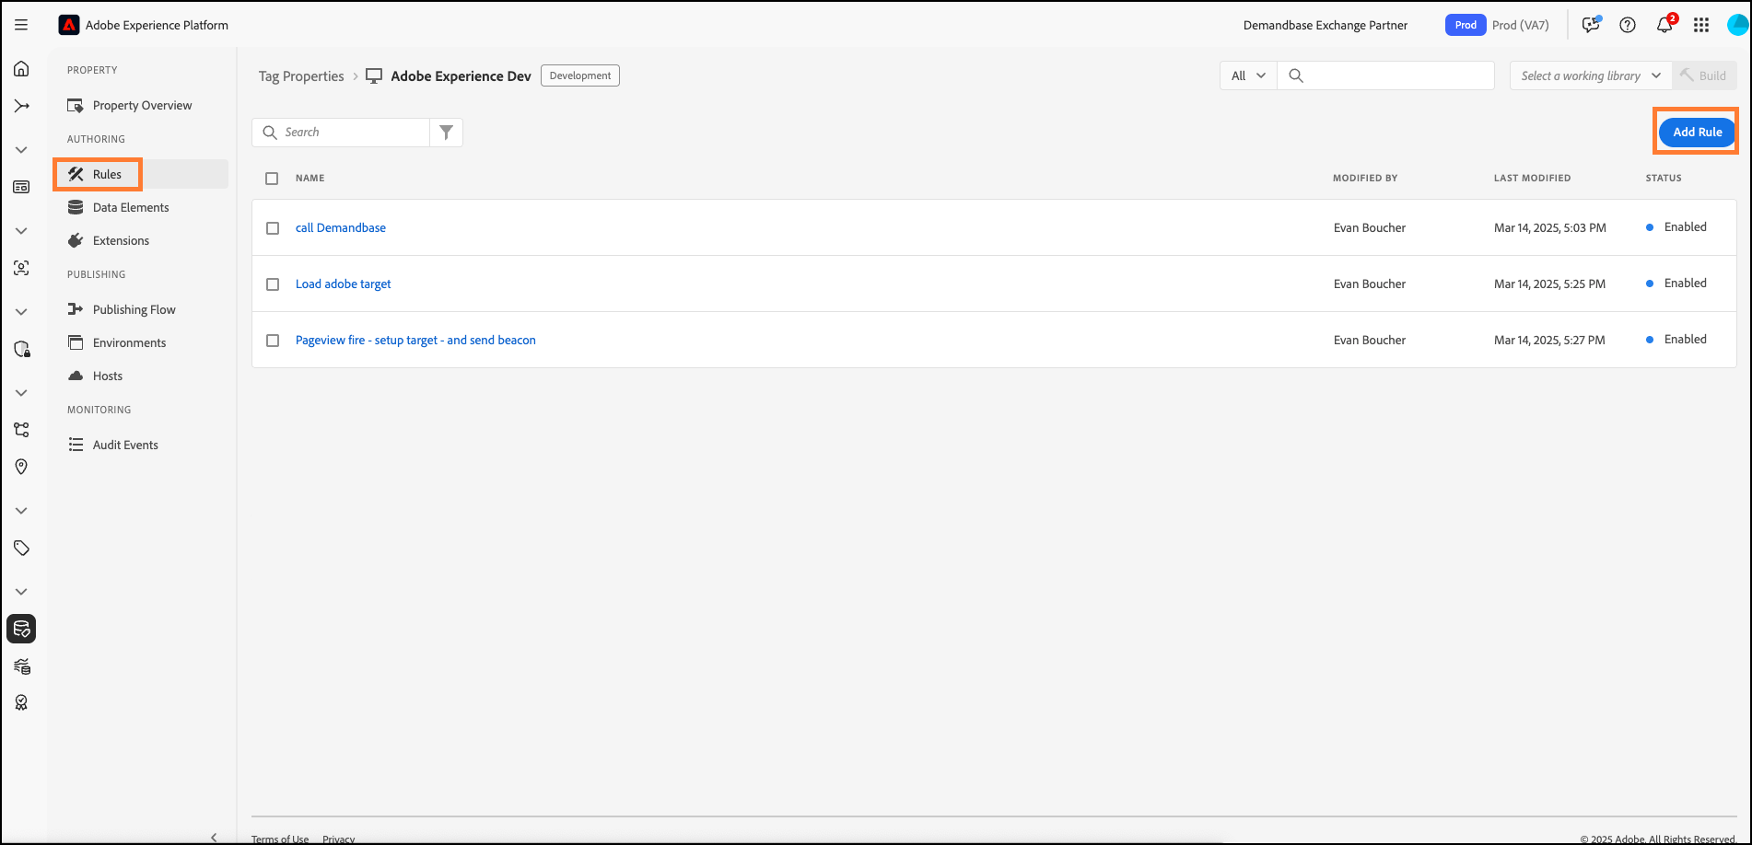The height and width of the screenshot is (845, 1752).
Task: Click the filter funnel icon
Action: tap(446, 133)
